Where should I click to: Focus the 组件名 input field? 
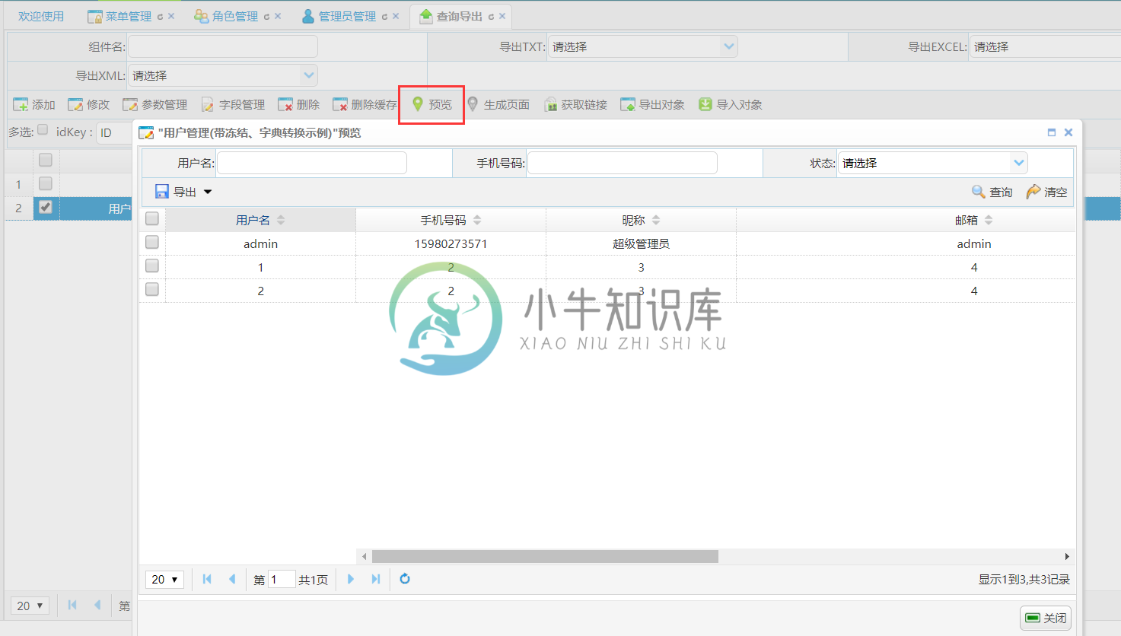[x=223, y=46]
